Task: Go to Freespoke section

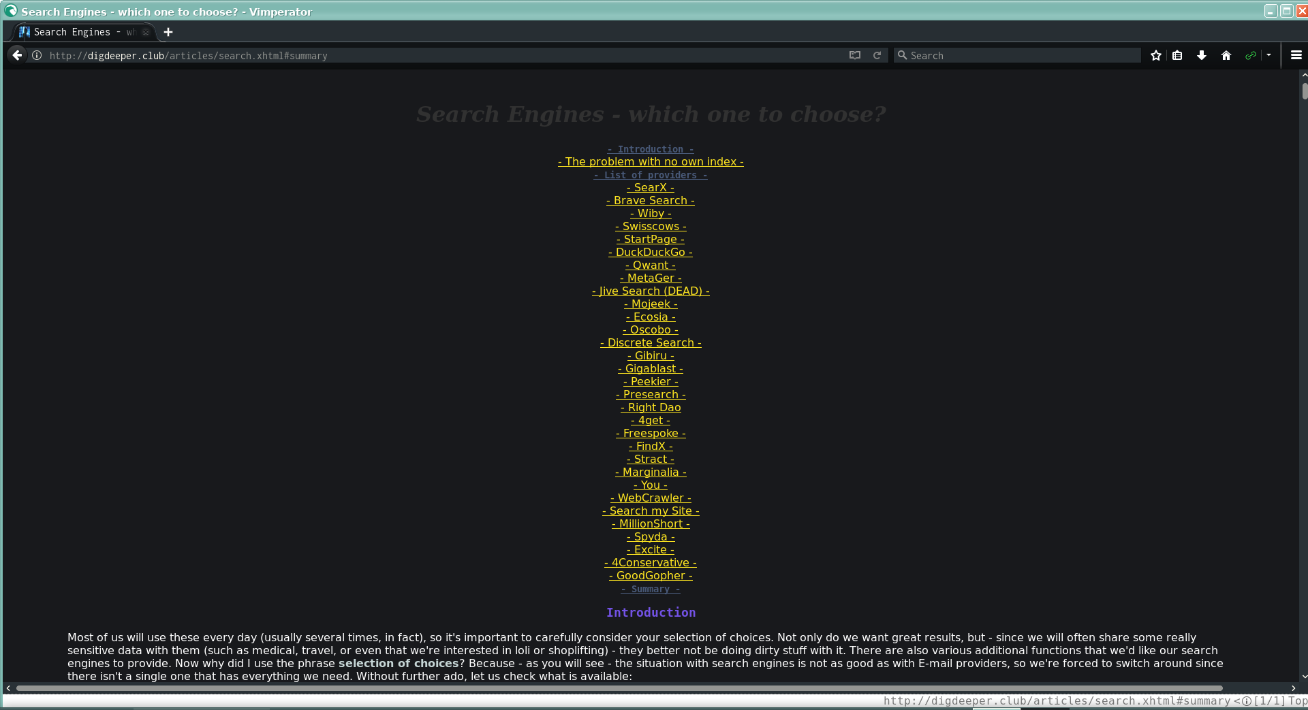Action: coord(651,433)
